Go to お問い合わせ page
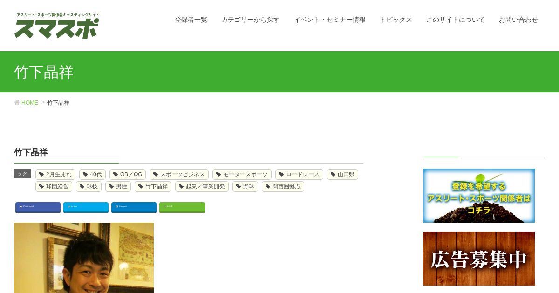 point(518,20)
